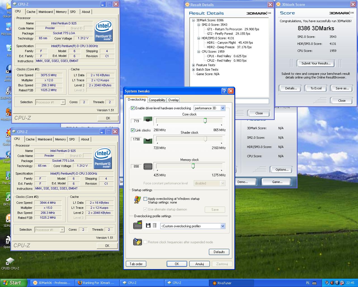Screen dimensions: 358x287
Task: Expand the Batch Size Tests tree node
Action: coord(193,70)
